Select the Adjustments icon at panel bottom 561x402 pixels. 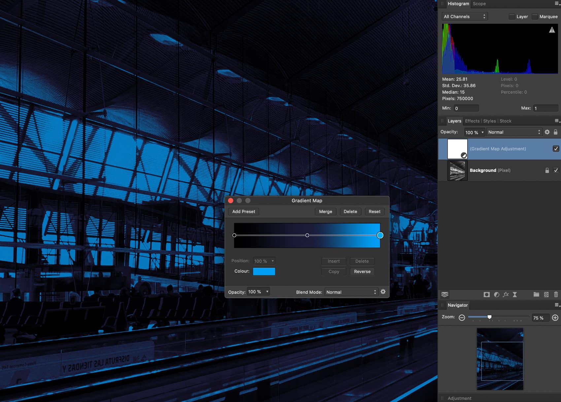(497, 294)
